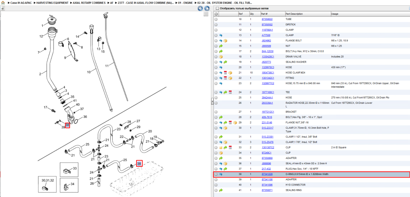Go to previous diagram with left arrow

tap(200, 9)
